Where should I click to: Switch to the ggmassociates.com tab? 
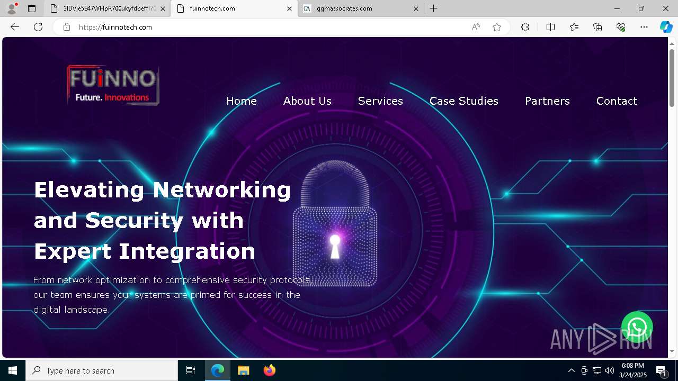pyautogui.click(x=360, y=8)
